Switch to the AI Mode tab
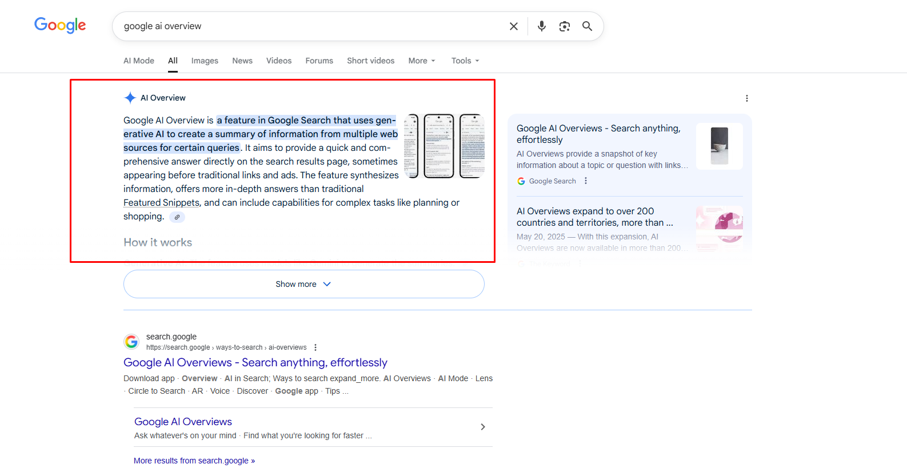The width and height of the screenshot is (907, 468). pos(139,61)
